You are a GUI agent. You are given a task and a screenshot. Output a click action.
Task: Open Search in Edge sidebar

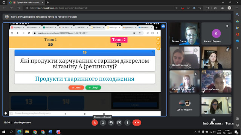[237, 15]
